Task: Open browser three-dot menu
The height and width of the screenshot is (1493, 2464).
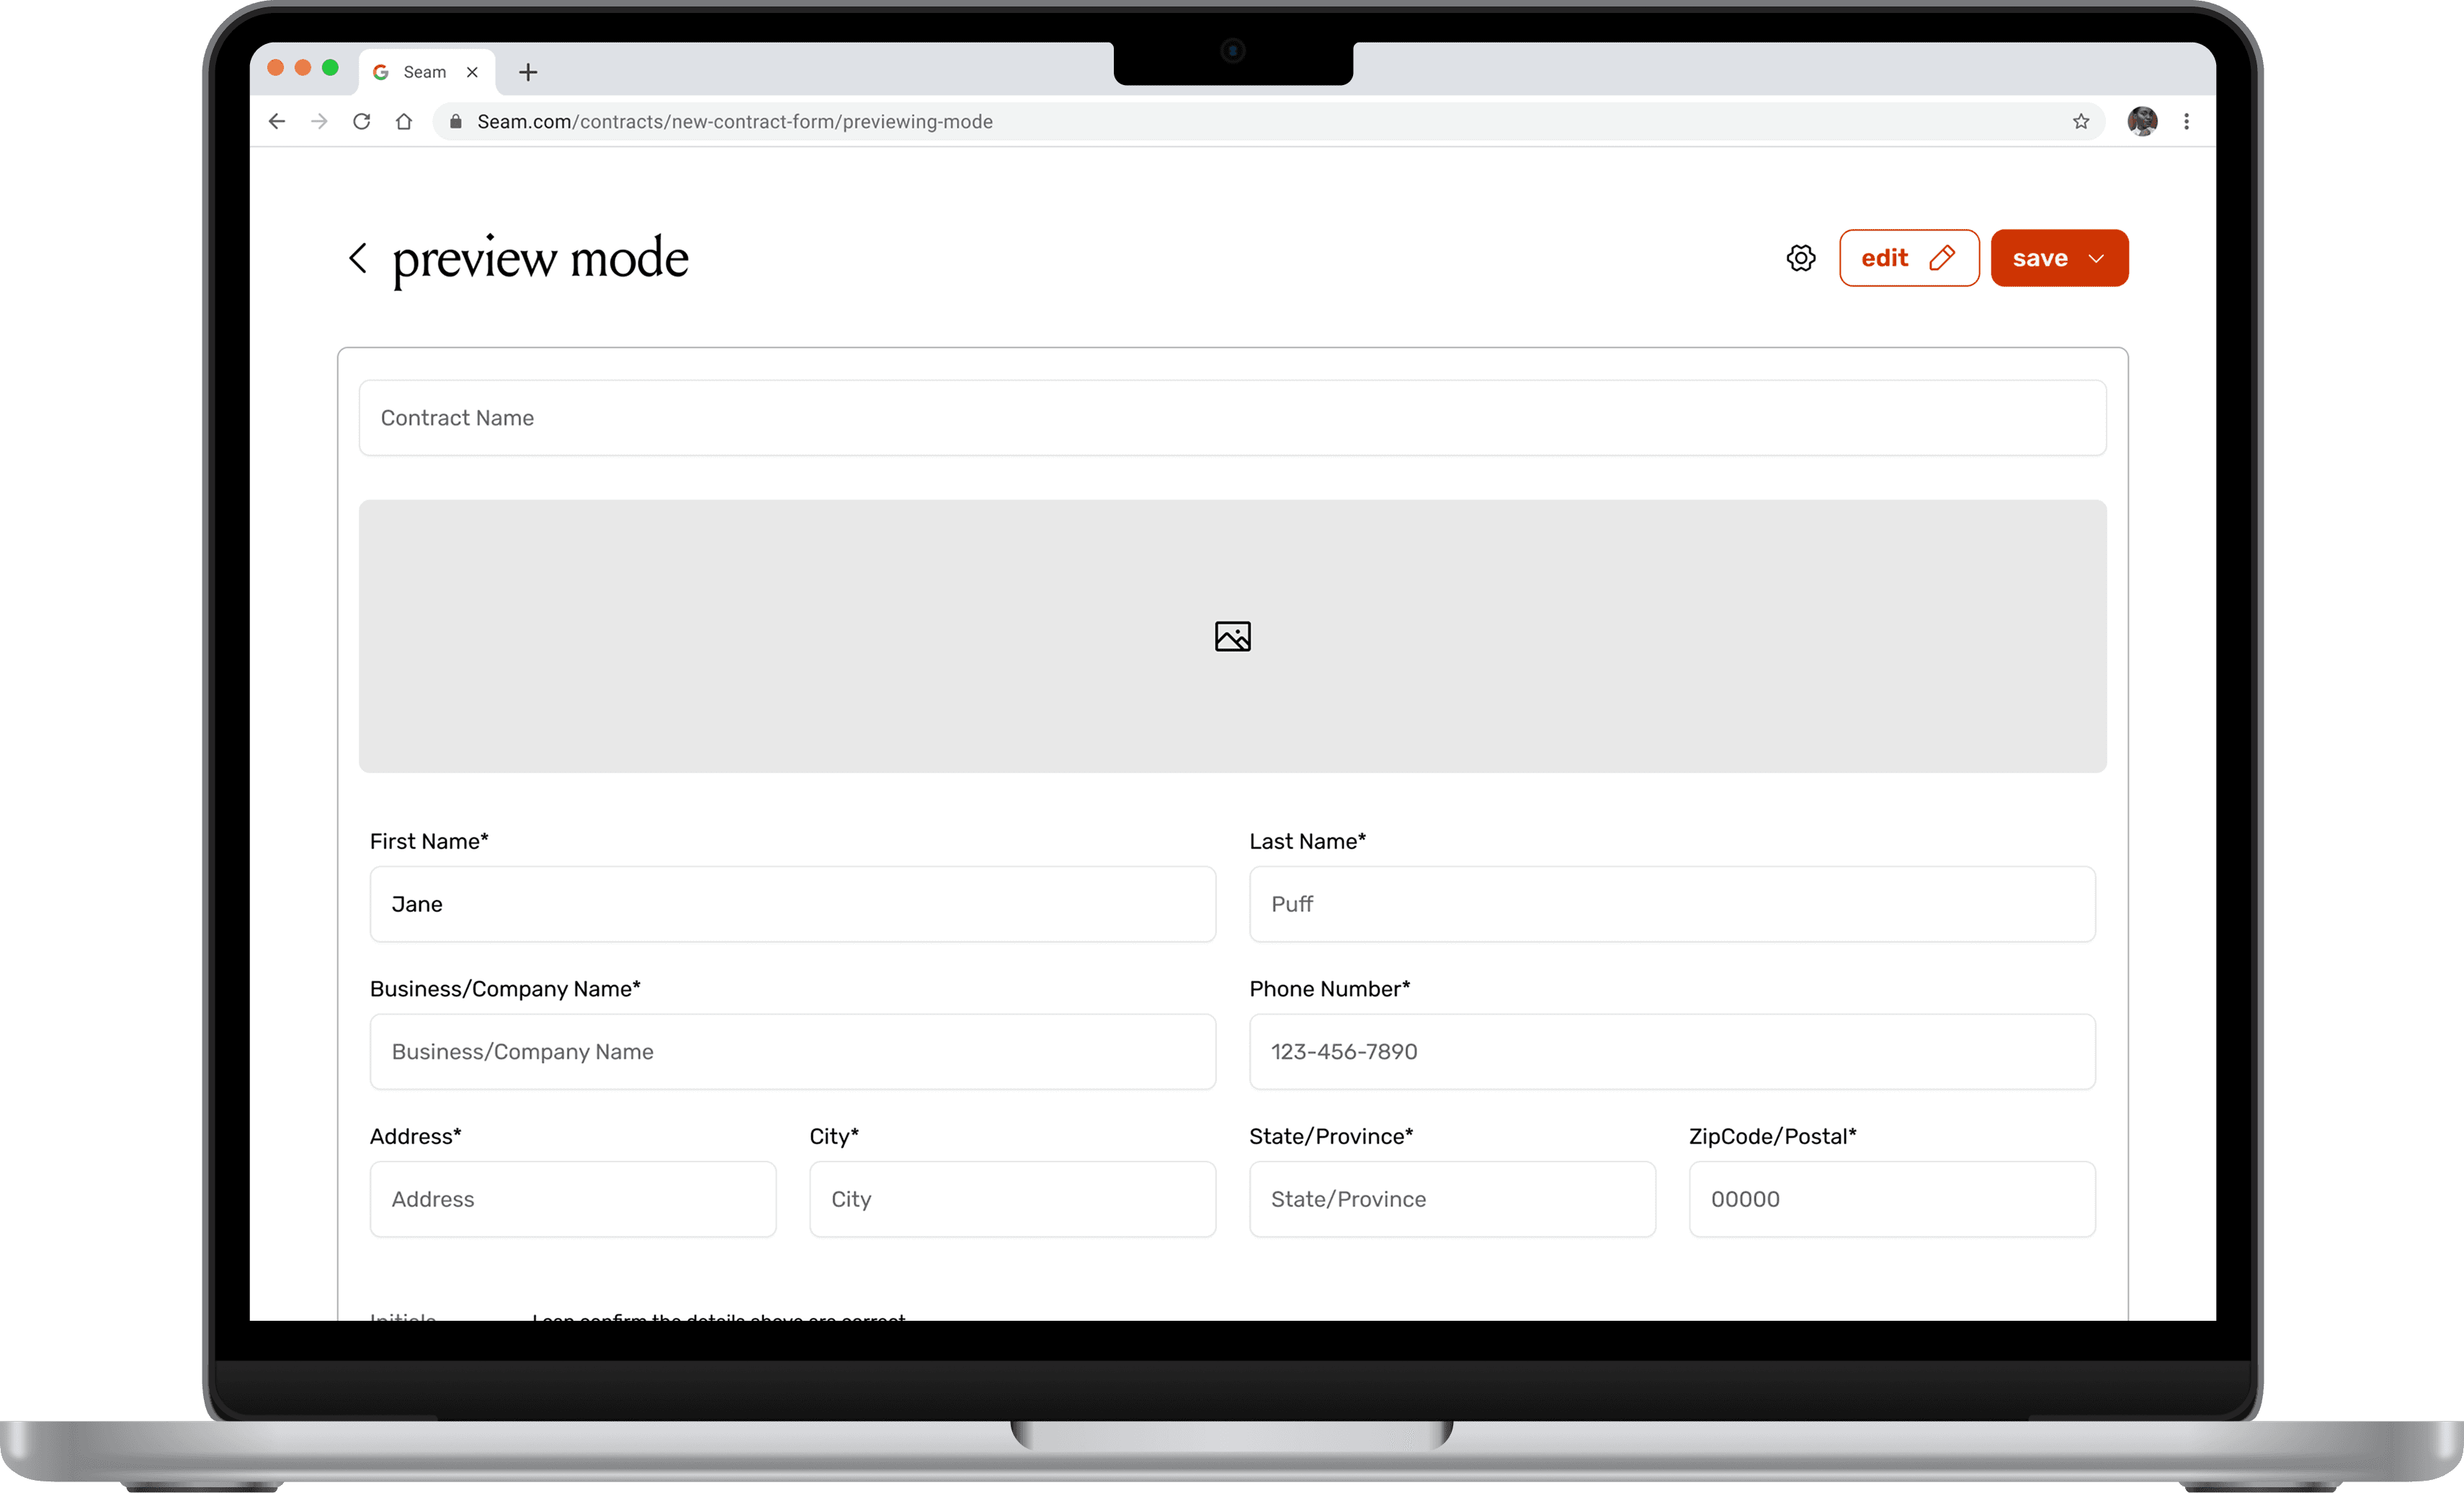Action: pyautogui.click(x=2186, y=122)
